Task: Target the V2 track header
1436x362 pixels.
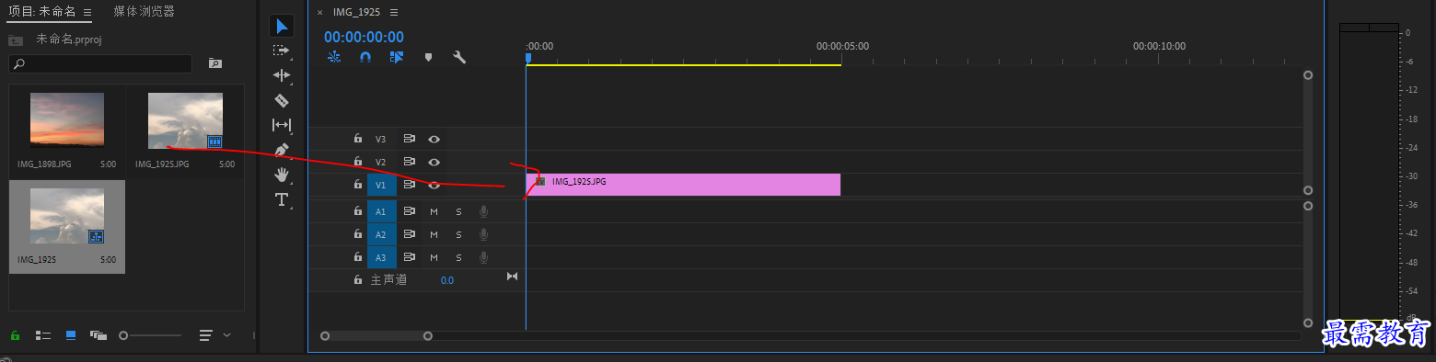Action: click(x=381, y=162)
